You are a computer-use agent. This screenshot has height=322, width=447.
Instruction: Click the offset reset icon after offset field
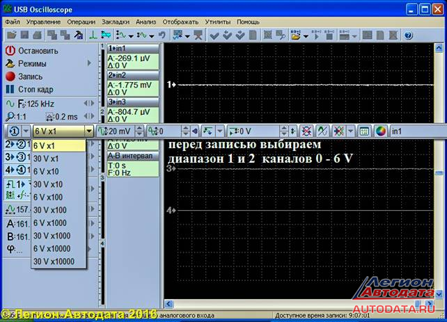pyautogui.click(x=195, y=131)
